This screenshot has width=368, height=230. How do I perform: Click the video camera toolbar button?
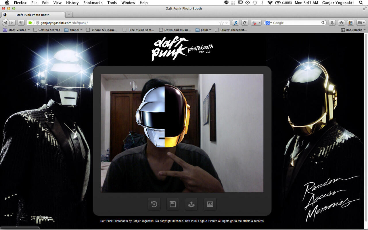[359, 23]
